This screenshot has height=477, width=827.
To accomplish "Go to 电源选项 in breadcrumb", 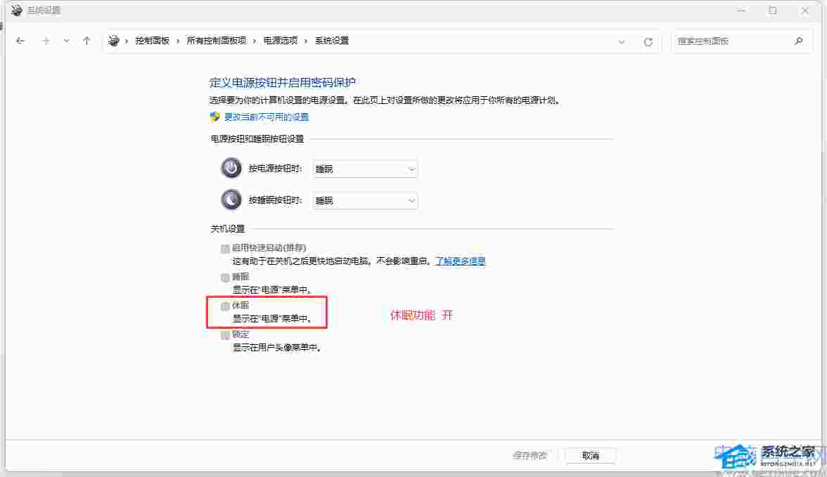I will 280,41.
